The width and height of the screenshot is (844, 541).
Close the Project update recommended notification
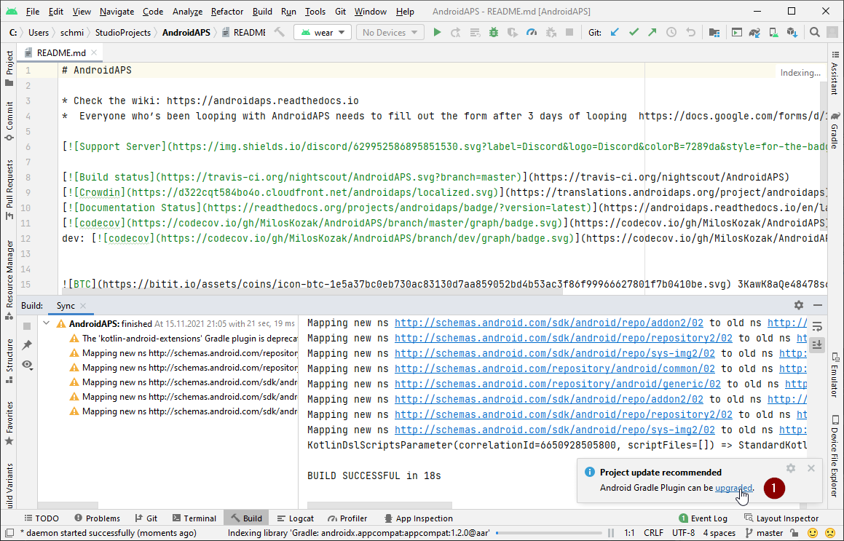[x=811, y=468]
